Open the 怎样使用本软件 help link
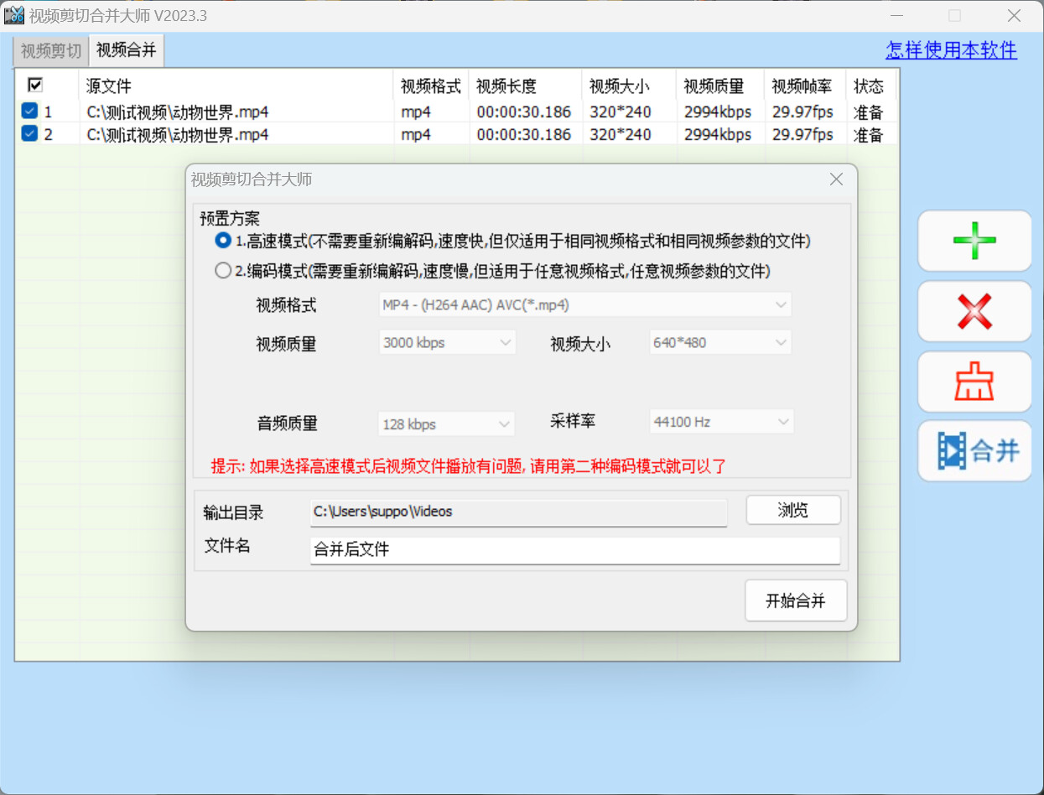 click(952, 50)
